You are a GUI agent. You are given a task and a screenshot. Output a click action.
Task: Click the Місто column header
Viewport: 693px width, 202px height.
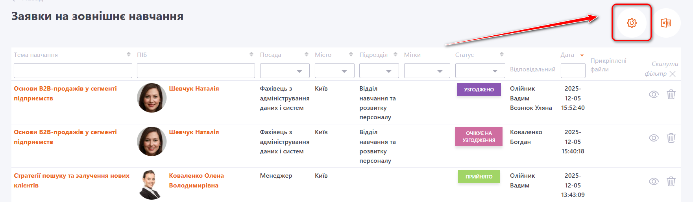point(323,55)
